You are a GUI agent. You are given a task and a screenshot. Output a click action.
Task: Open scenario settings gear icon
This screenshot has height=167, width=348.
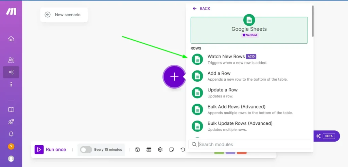click(x=160, y=150)
